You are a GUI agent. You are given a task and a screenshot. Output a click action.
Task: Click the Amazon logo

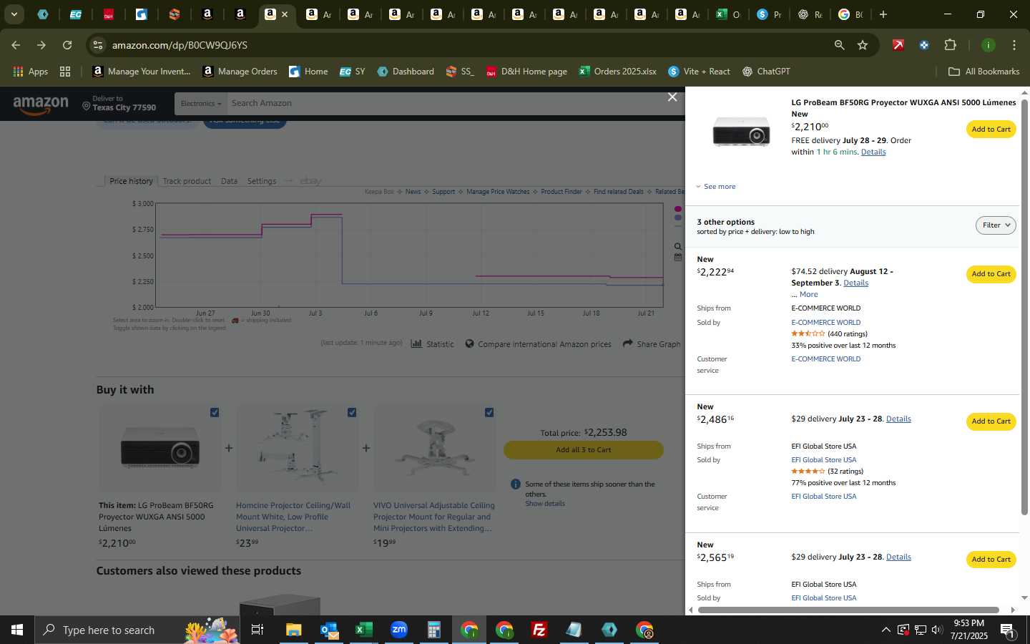pyautogui.click(x=41, y=104)
